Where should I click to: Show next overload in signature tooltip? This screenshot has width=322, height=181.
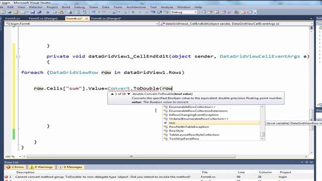tap(129, 94)
